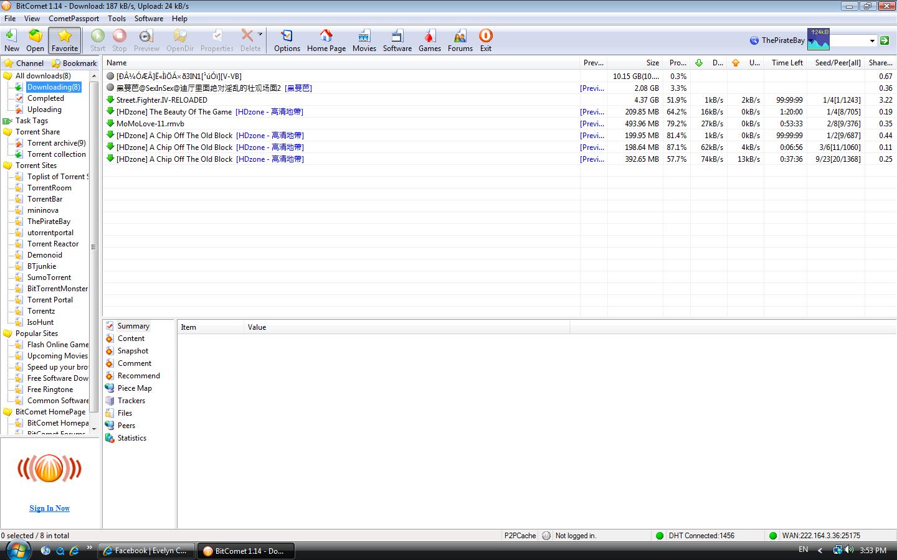Image resolution: width=897 pixels, height=560 pixels.
Task: Open the Statistics detail tab
Action: [x=131, y=438]
